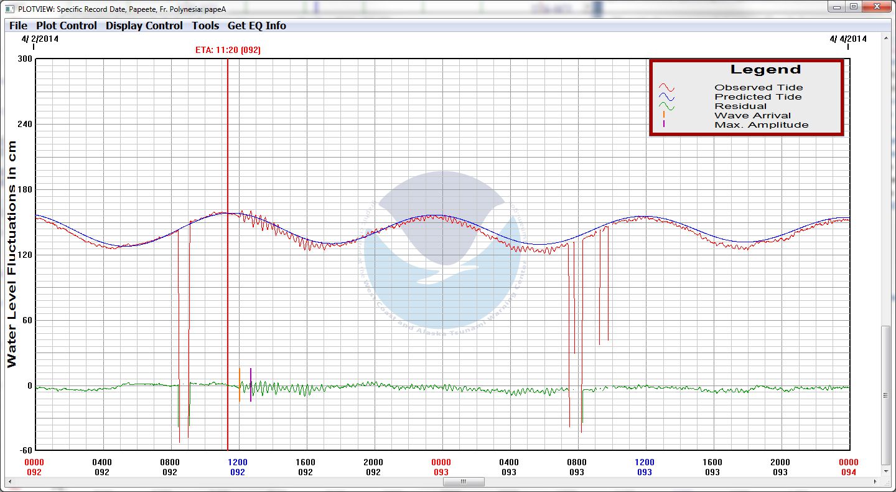Click the horizontal scrollbar thumb
896x492 pixels.
[x=463, y=482]
